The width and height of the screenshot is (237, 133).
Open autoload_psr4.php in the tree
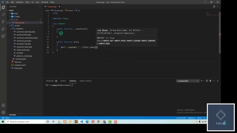pos(24,41)
